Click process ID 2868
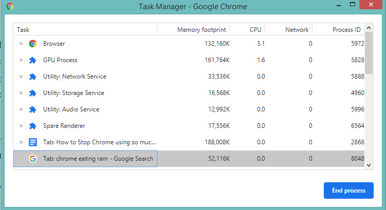The width and height of the screenshot is (386, 210). click(358, 142)
